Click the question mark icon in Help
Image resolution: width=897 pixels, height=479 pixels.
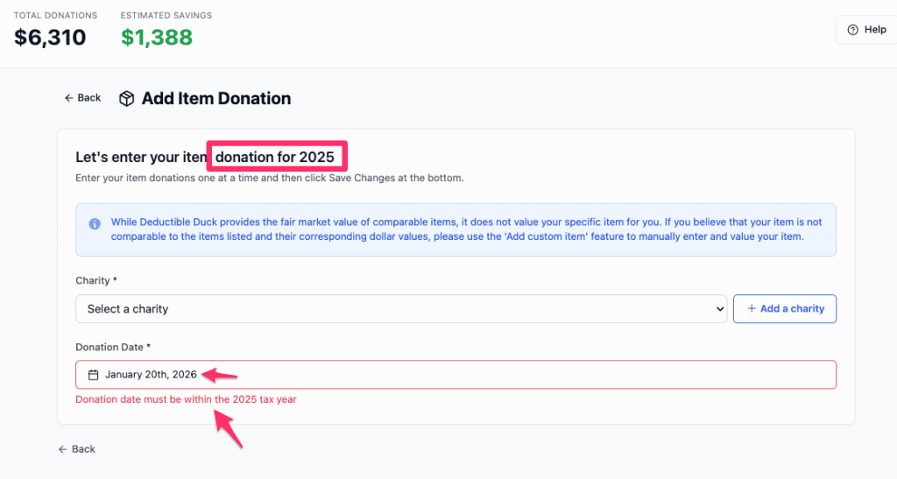point(852,30)
